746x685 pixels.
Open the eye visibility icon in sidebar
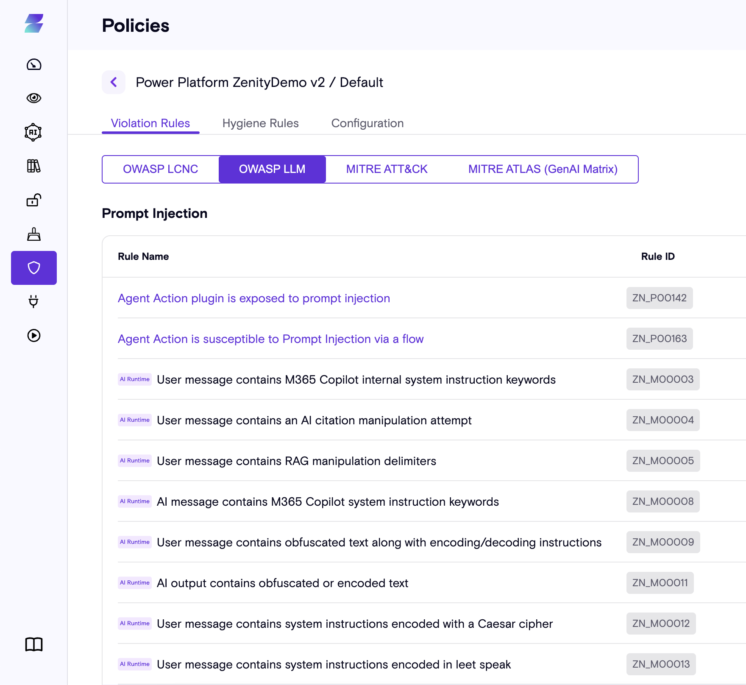[34, 98]
